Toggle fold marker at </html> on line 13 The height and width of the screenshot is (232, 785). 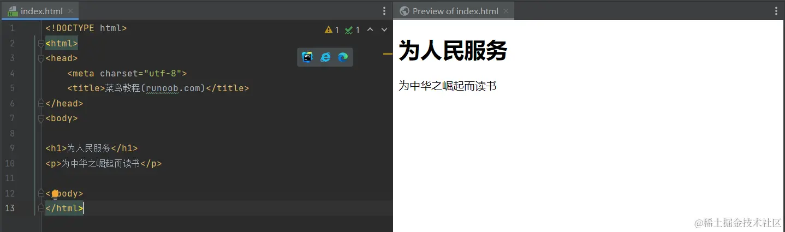pyautogui.click(x=41, y=208)
